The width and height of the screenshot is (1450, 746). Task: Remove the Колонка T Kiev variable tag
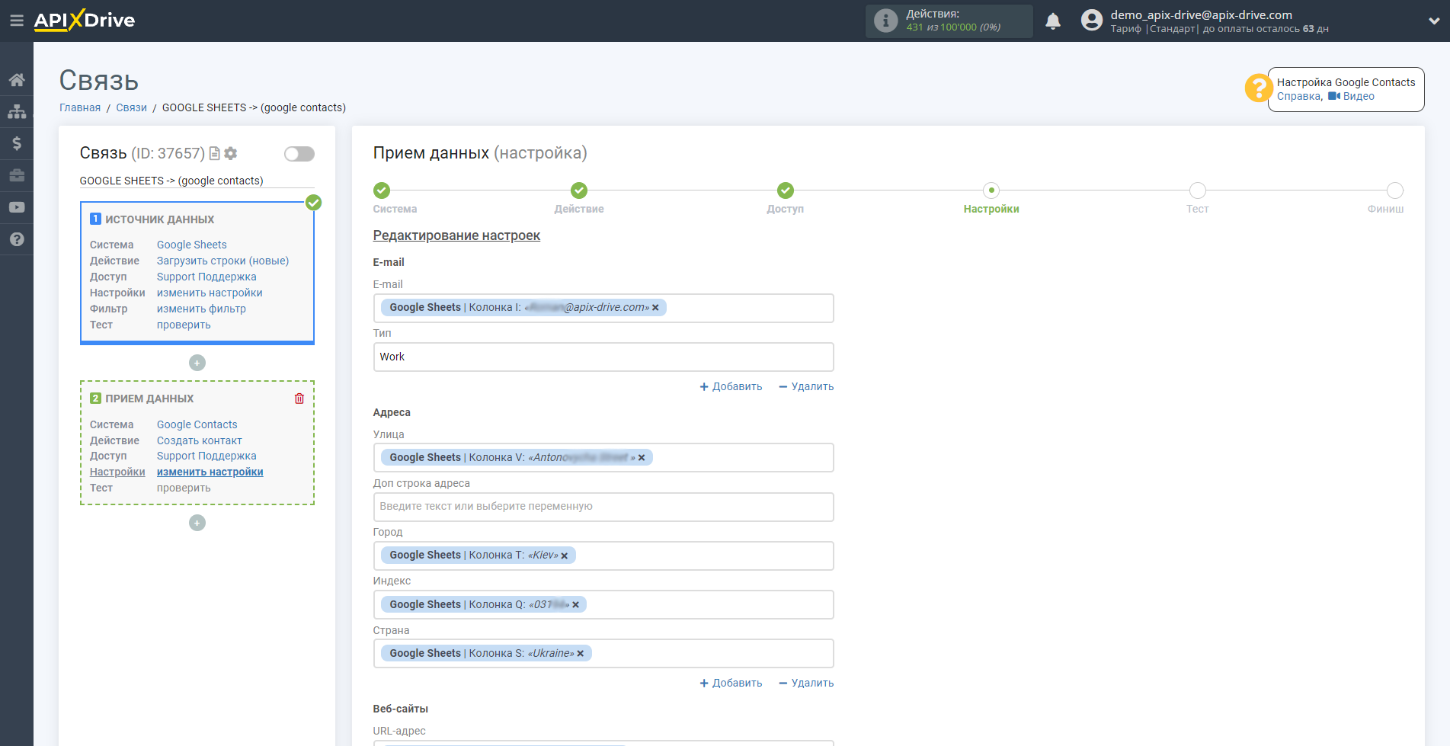(565, 556)
